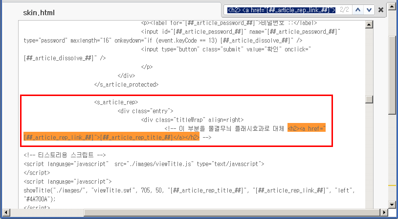Click the input type="button" class="submit" line

[x=226, y=49]
